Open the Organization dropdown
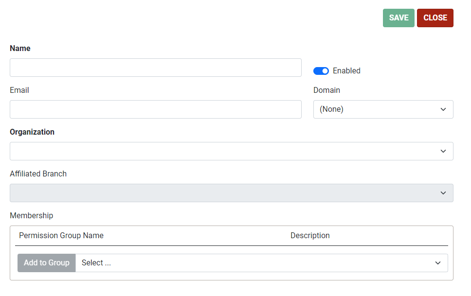 pos(231,151)
